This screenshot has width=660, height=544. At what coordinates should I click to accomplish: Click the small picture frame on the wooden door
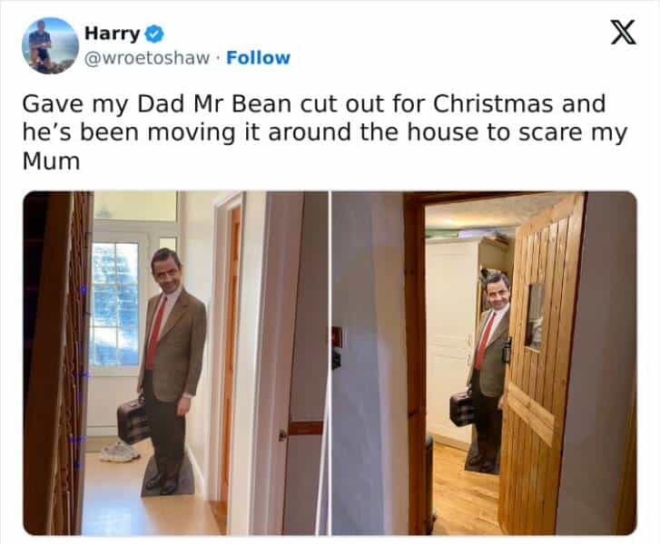[535, 316]
